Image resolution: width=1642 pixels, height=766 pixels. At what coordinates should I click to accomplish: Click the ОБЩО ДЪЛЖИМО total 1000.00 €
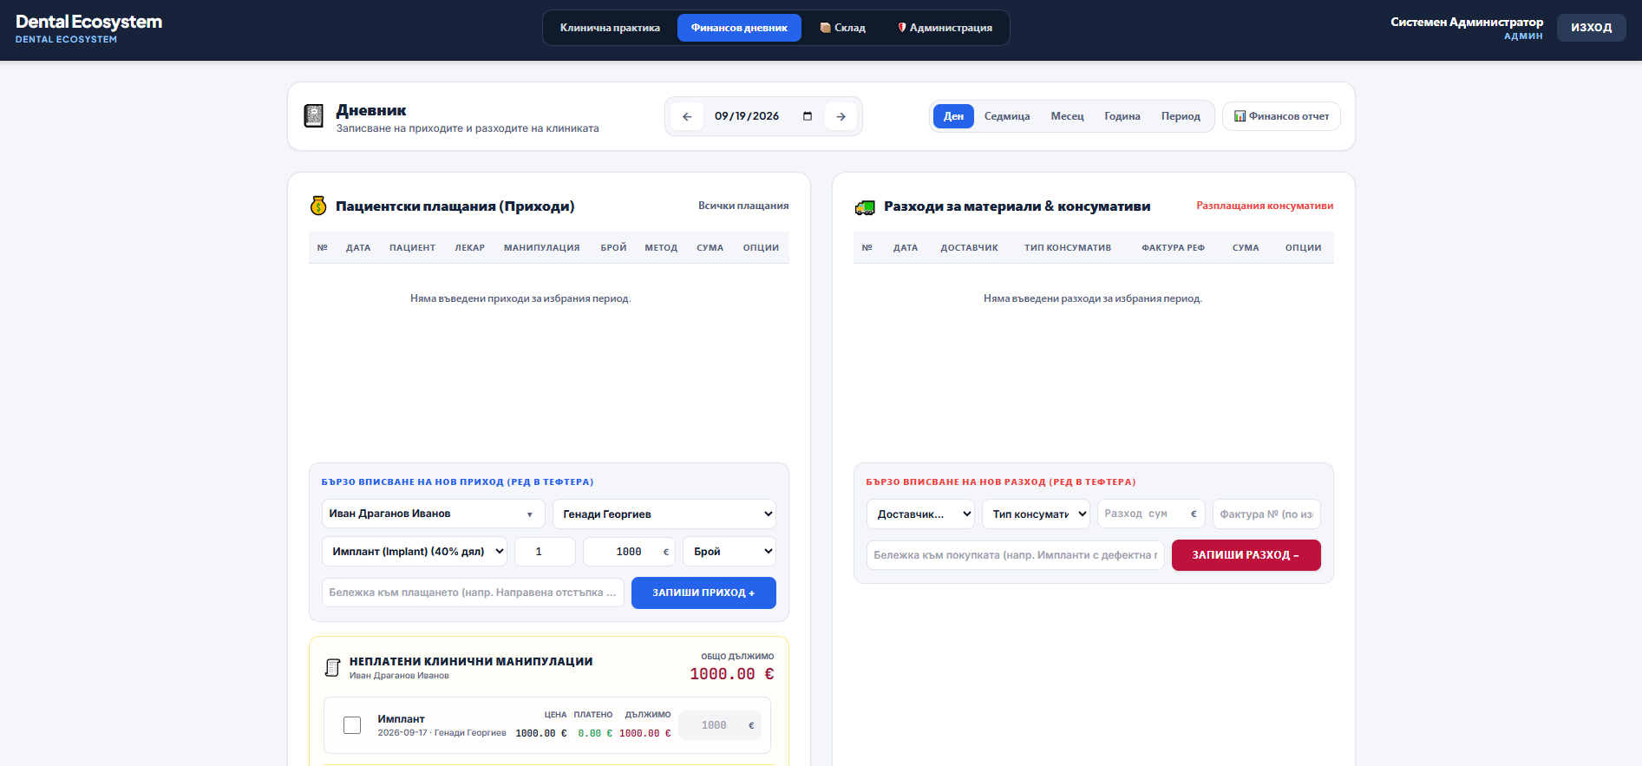click(x=732, y=674)
